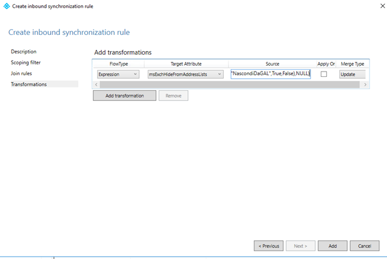The image size is (387, 259).
Task: Expand the msExchHideFromAddressLists target attribute dropdown
Action: click(185, 75)
